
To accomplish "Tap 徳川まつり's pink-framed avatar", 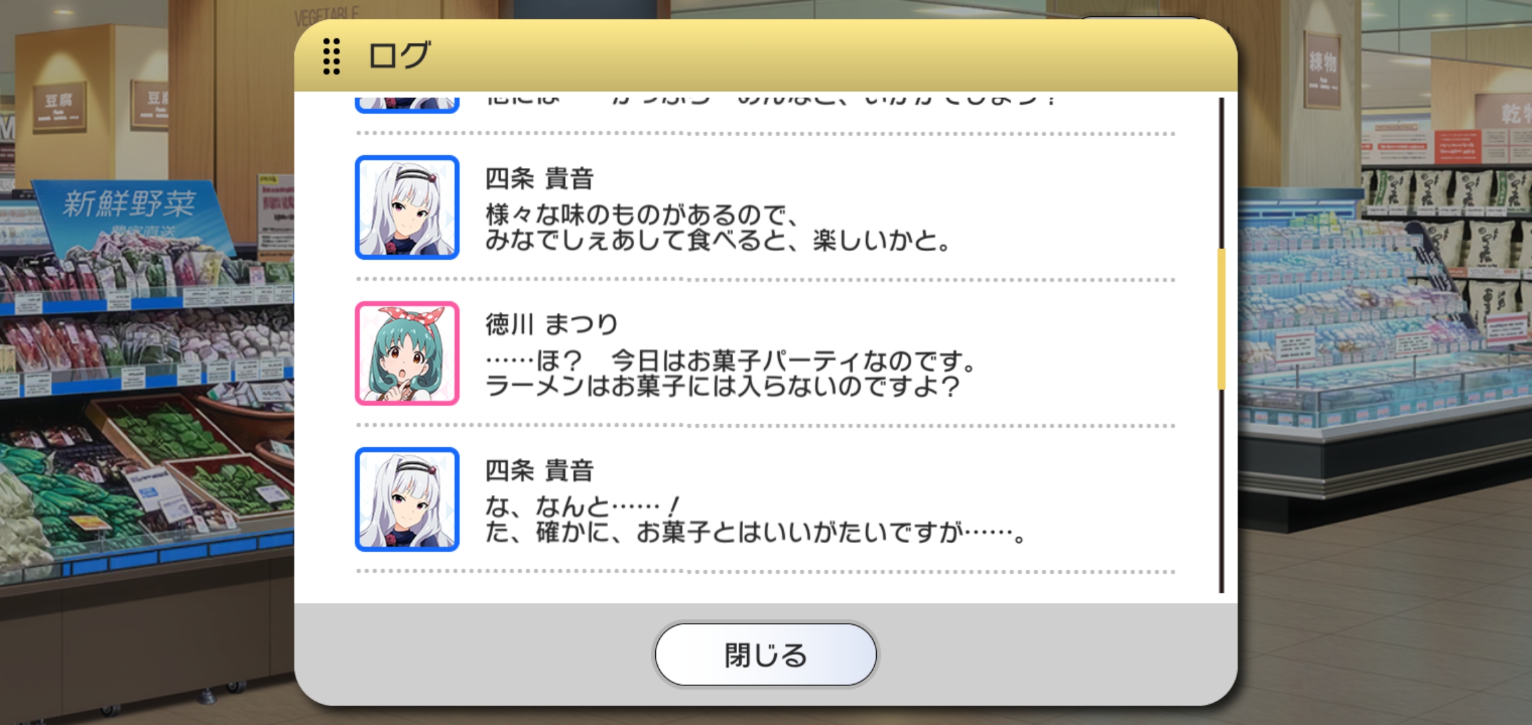I will (407, 353).
